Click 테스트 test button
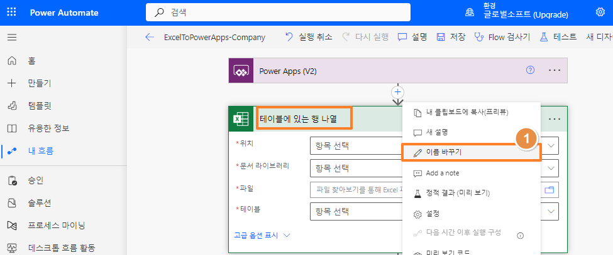The width and height of the screenshot is (613, 255). tap(558, 37)
